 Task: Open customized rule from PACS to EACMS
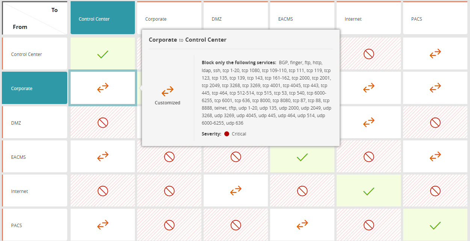pos(302,225)
